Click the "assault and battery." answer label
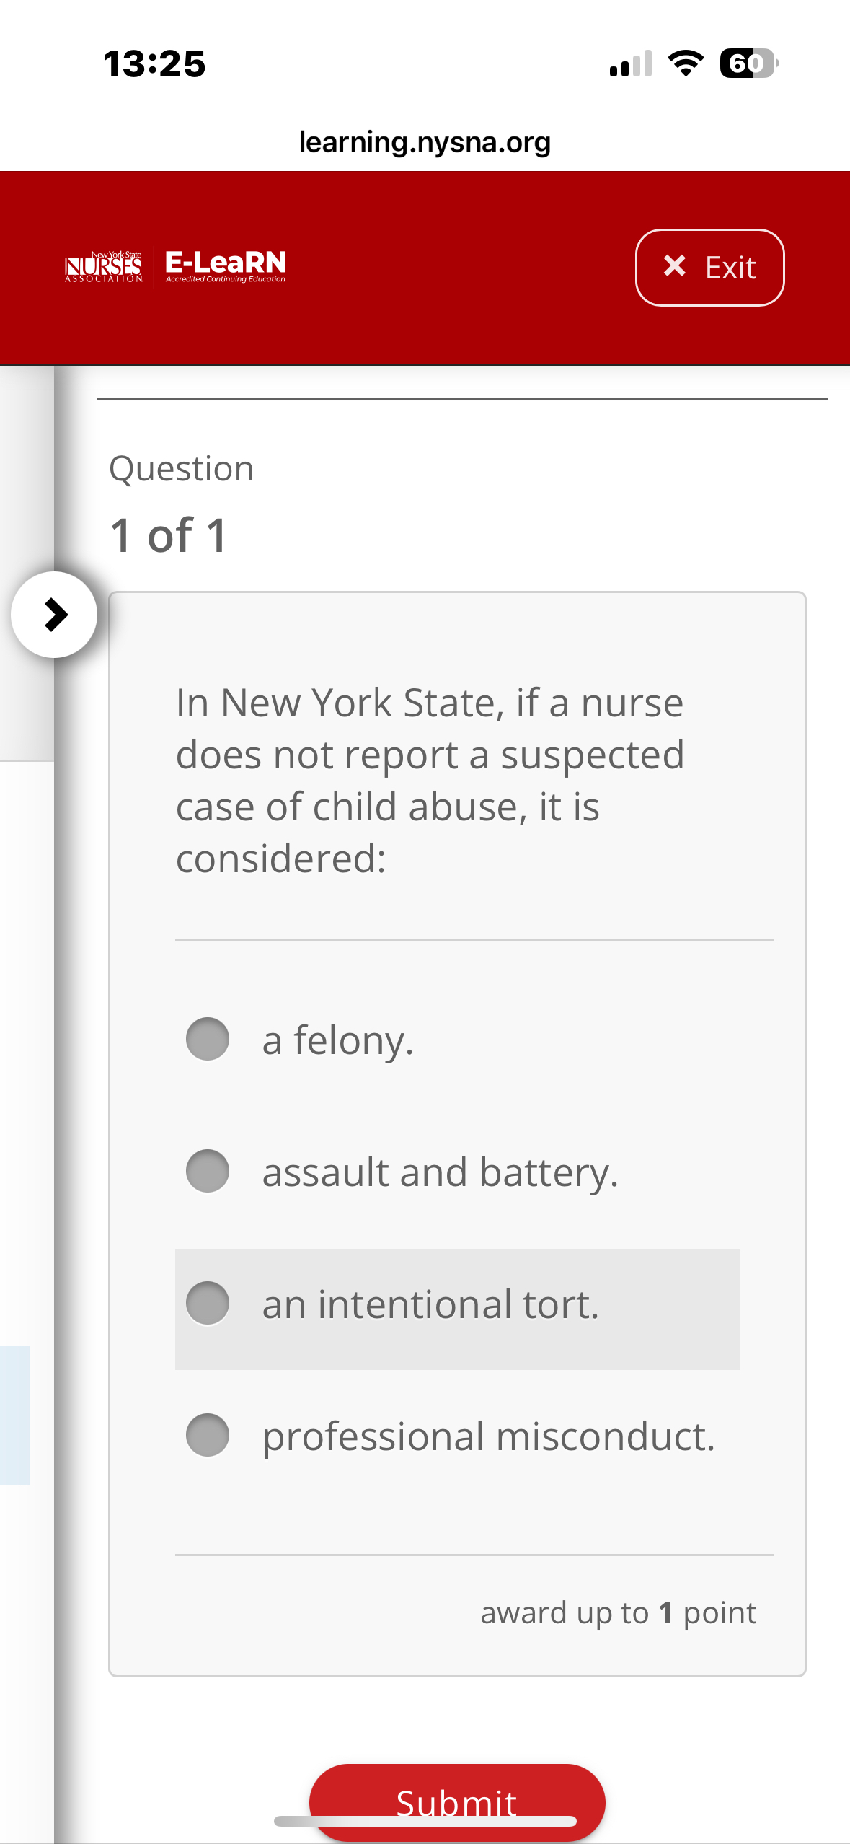Screen dimensions: 850x1844 440,1172
